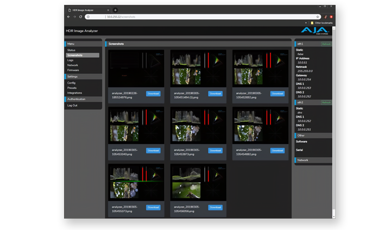Viewport: 391px width, 230px height.
Task: Go to the Logs page
Action: [x=71, y=60]
